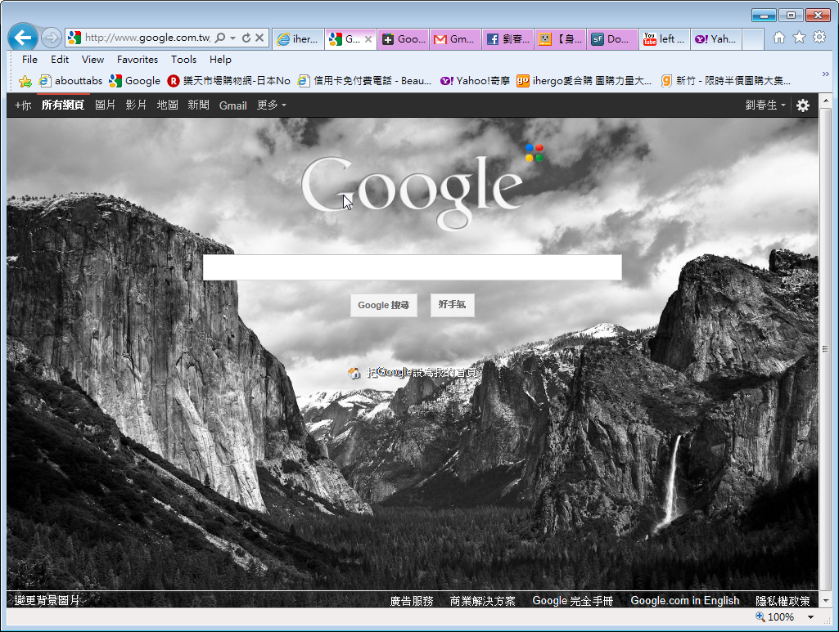Open Google.com in English link
The height and width of the screenshot is (632, 839).
tap(685, 601)
